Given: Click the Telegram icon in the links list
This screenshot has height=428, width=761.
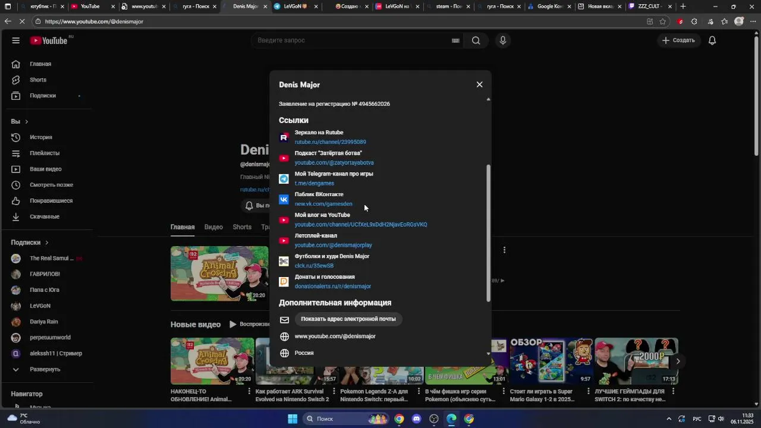Looking at the screenshot, I should tap(284, 179).
